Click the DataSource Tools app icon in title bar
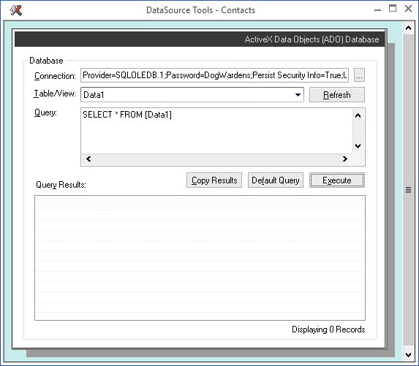This screenshot has width=419, height=366. point(16,10)
